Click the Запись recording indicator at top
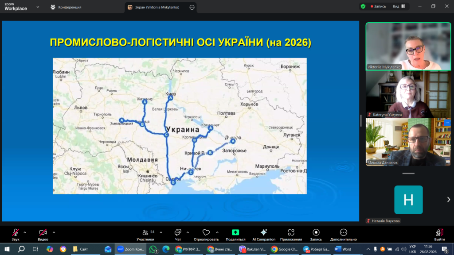 click(378, 7)
